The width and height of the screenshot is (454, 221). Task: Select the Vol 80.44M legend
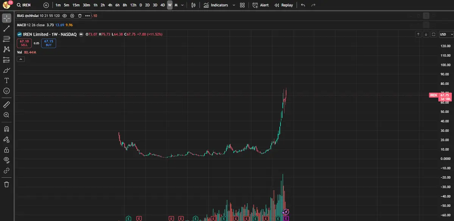(26, 52)
